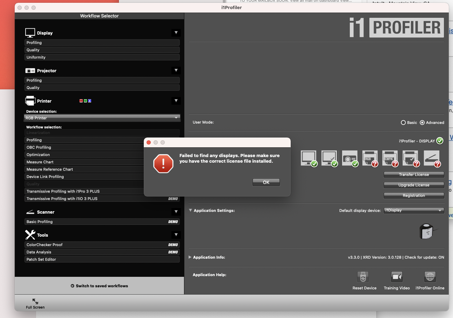This screenshot has height=318, width=453.
Task: Click the Registration button
Action: (414, 195)
